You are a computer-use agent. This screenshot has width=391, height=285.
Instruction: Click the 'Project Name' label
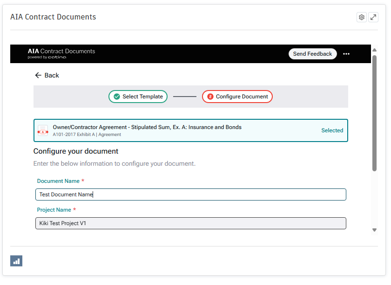tap(54, 210)
